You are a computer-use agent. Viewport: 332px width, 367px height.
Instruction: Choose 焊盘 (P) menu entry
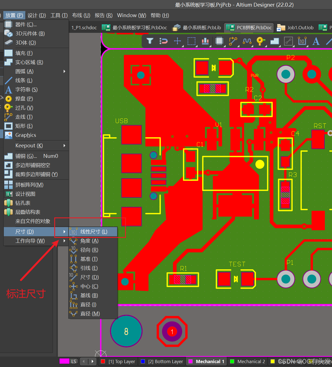[36, 99]
